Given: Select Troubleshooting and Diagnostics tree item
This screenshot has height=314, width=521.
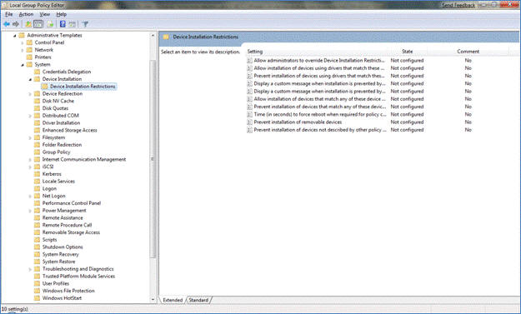Looking at the screenshot, I should (78, 269).
